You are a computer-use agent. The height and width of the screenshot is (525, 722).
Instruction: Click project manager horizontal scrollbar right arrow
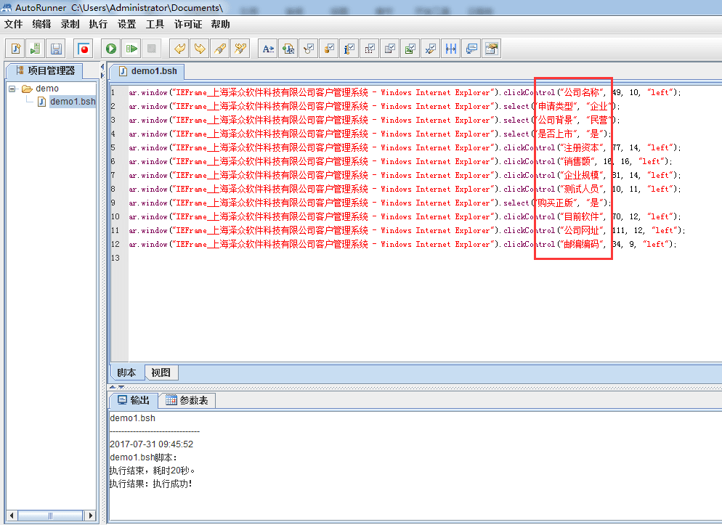point(92,515)
